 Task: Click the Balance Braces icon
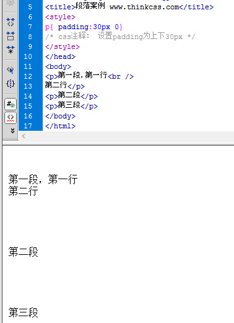click(11, 84)
